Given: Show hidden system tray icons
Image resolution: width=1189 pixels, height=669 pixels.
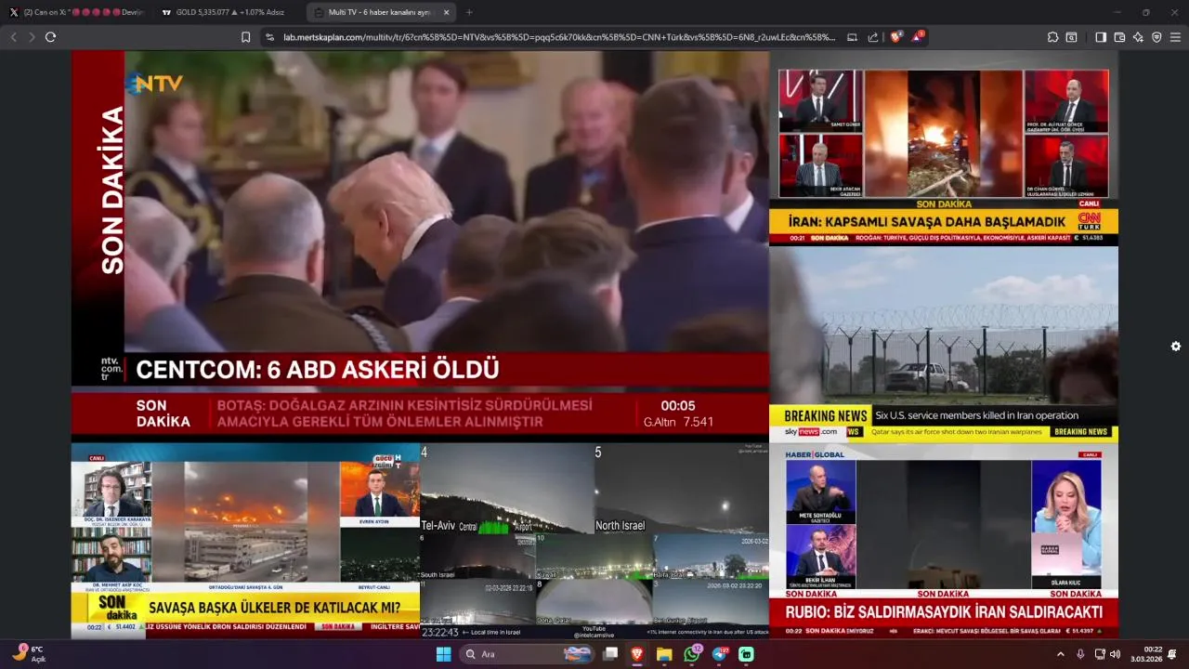Looking at the screenshot, I should (x=1061, y=654).
